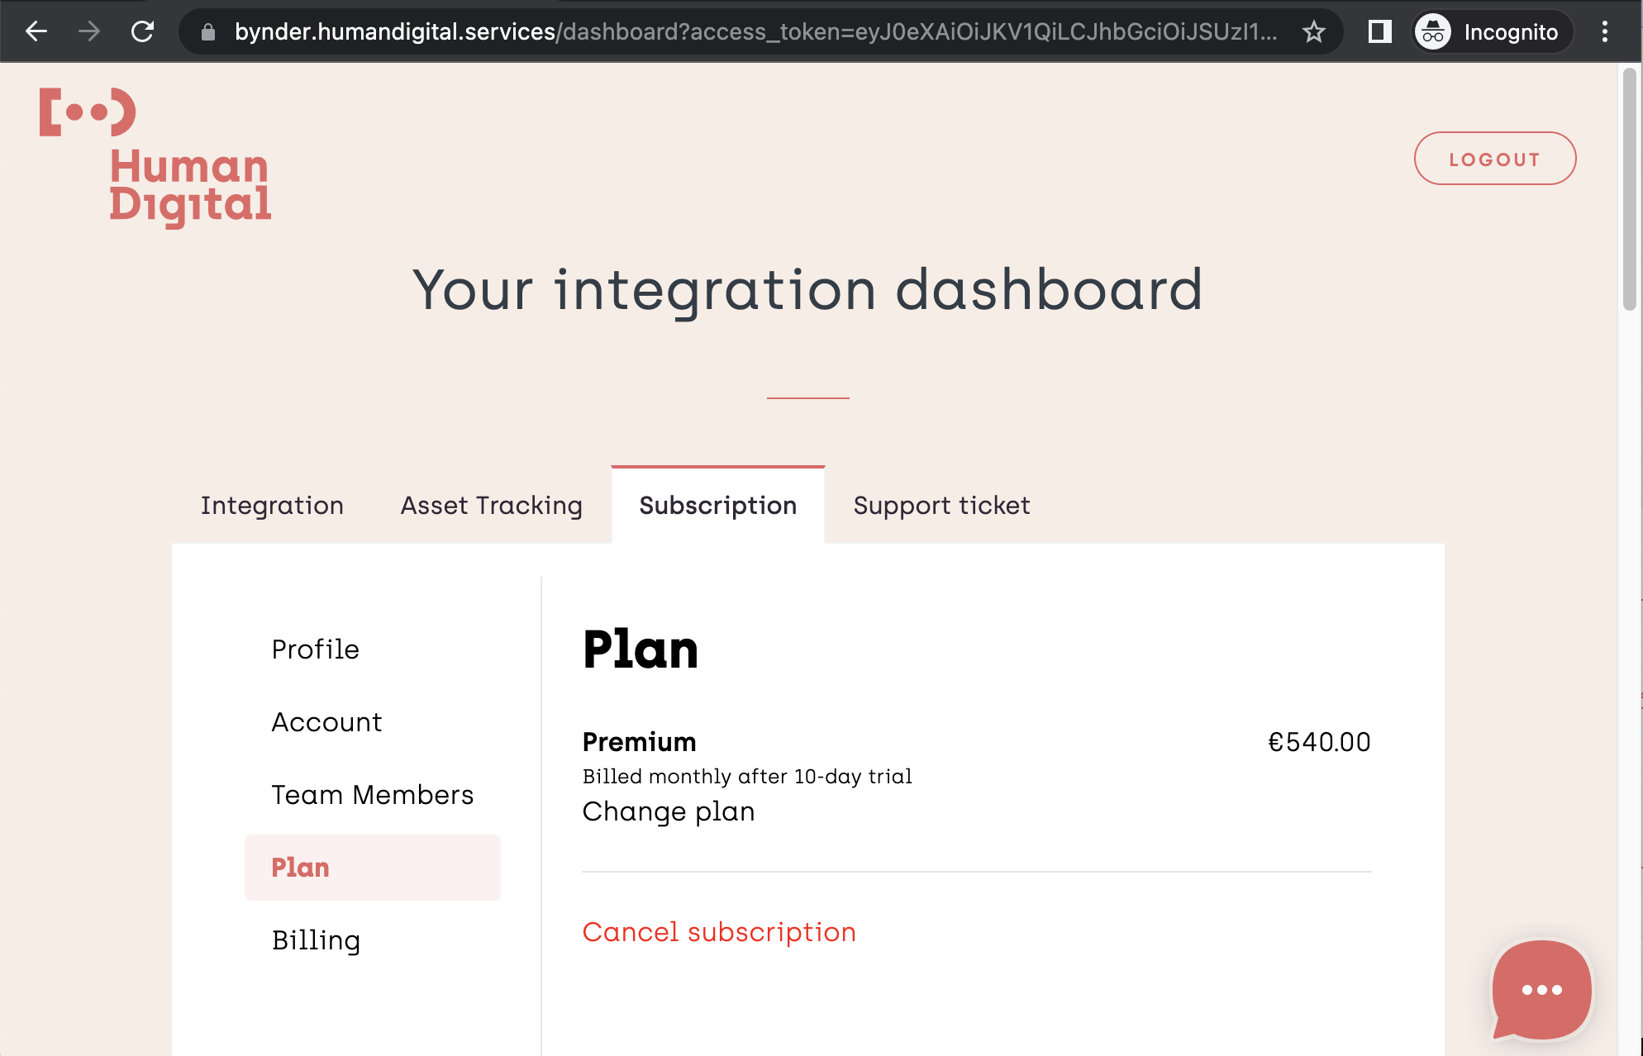Open the Profile section
Viewport: 1643px width, 1056px height.
coord(315,649)
